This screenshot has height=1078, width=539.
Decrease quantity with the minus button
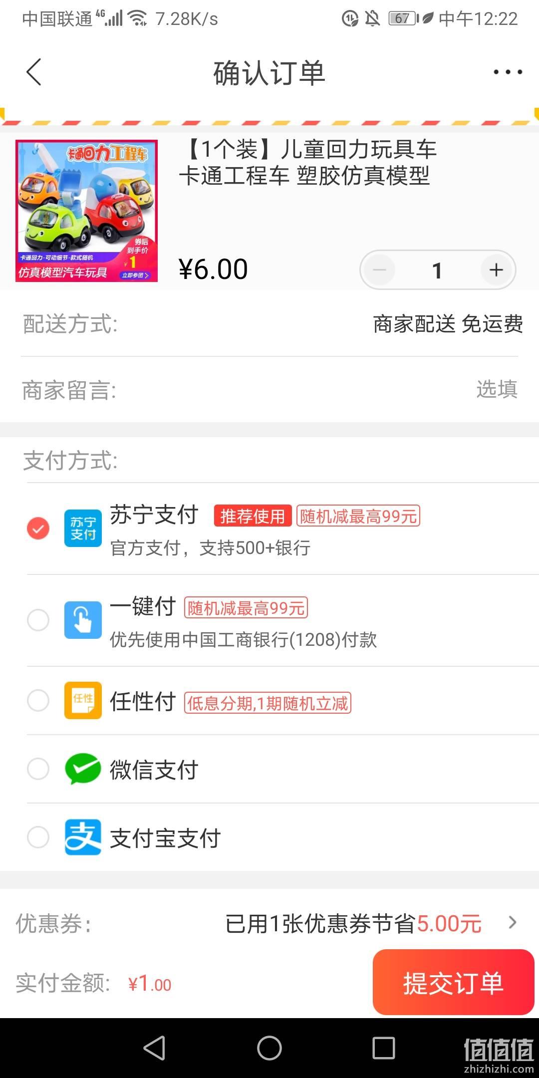(379, 270)
